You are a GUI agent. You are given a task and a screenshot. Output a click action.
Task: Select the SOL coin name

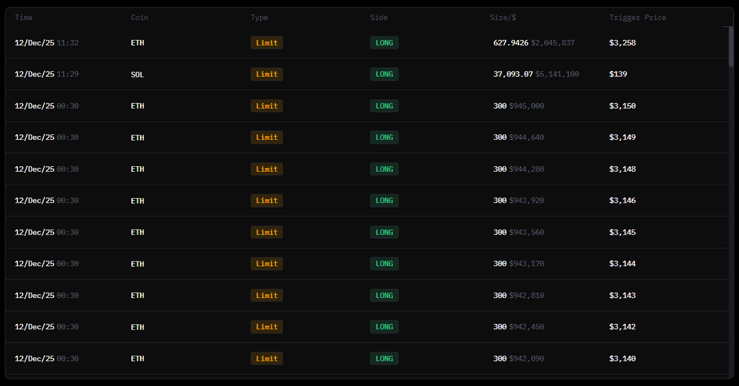(137, 74)
